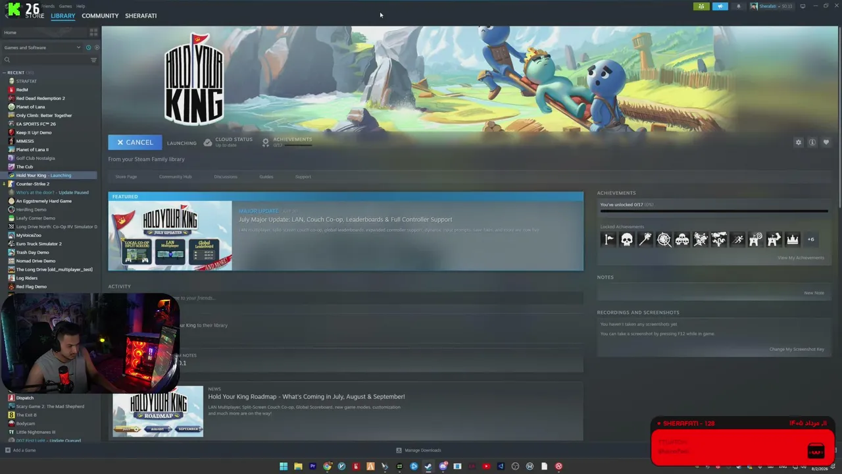Open the Store Page link
The height and width of the screenshot is (474, 842).
[126, 176]
